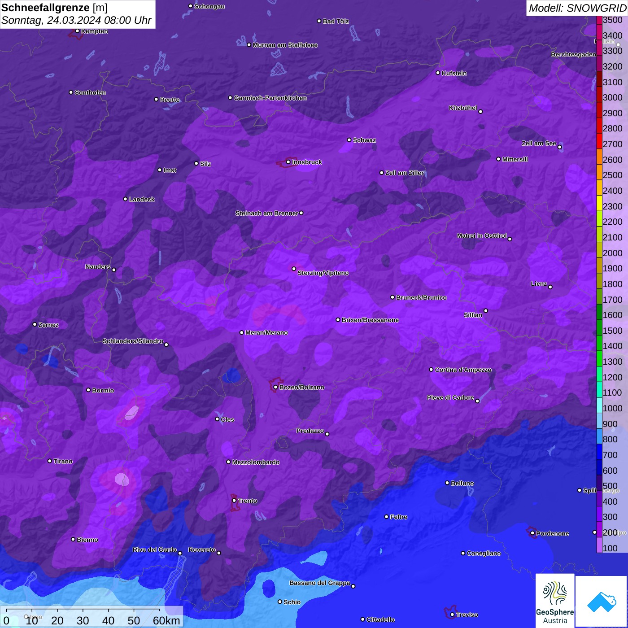Click the 3500 color in legend

599,20
